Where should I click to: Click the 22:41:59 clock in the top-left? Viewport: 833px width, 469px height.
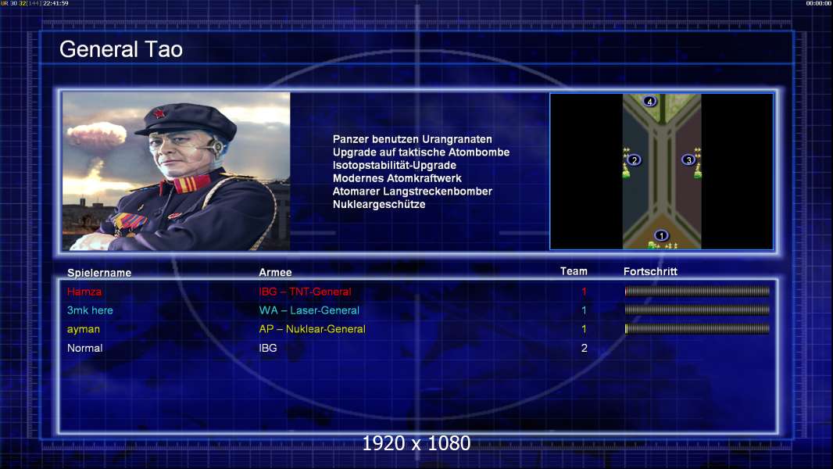55,3
